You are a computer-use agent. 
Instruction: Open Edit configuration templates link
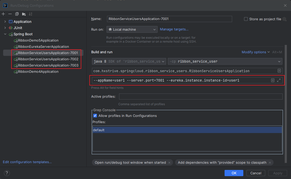pos(27,162)
